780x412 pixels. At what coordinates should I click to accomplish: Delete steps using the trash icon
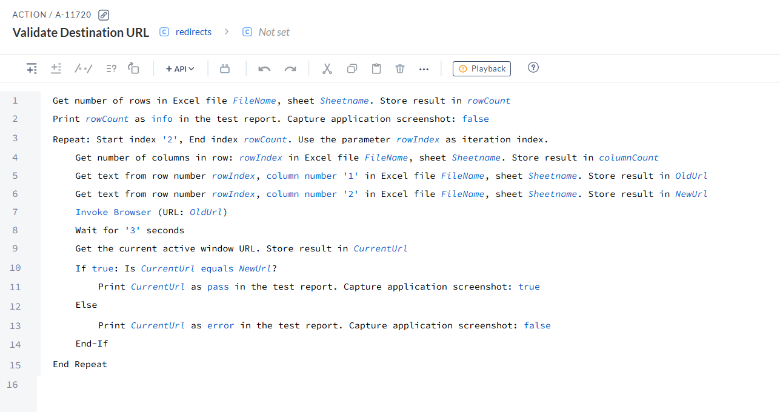point(399,68)
